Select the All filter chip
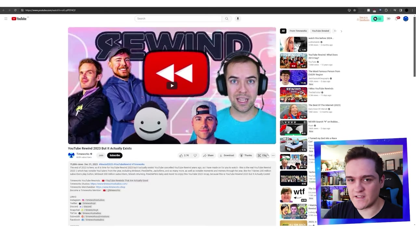This screenshot has width=416, height=234. pyautogui.click(x=283, y=31)
